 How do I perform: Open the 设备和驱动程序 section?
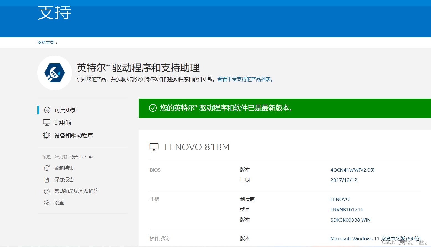[x=74, y=135]
